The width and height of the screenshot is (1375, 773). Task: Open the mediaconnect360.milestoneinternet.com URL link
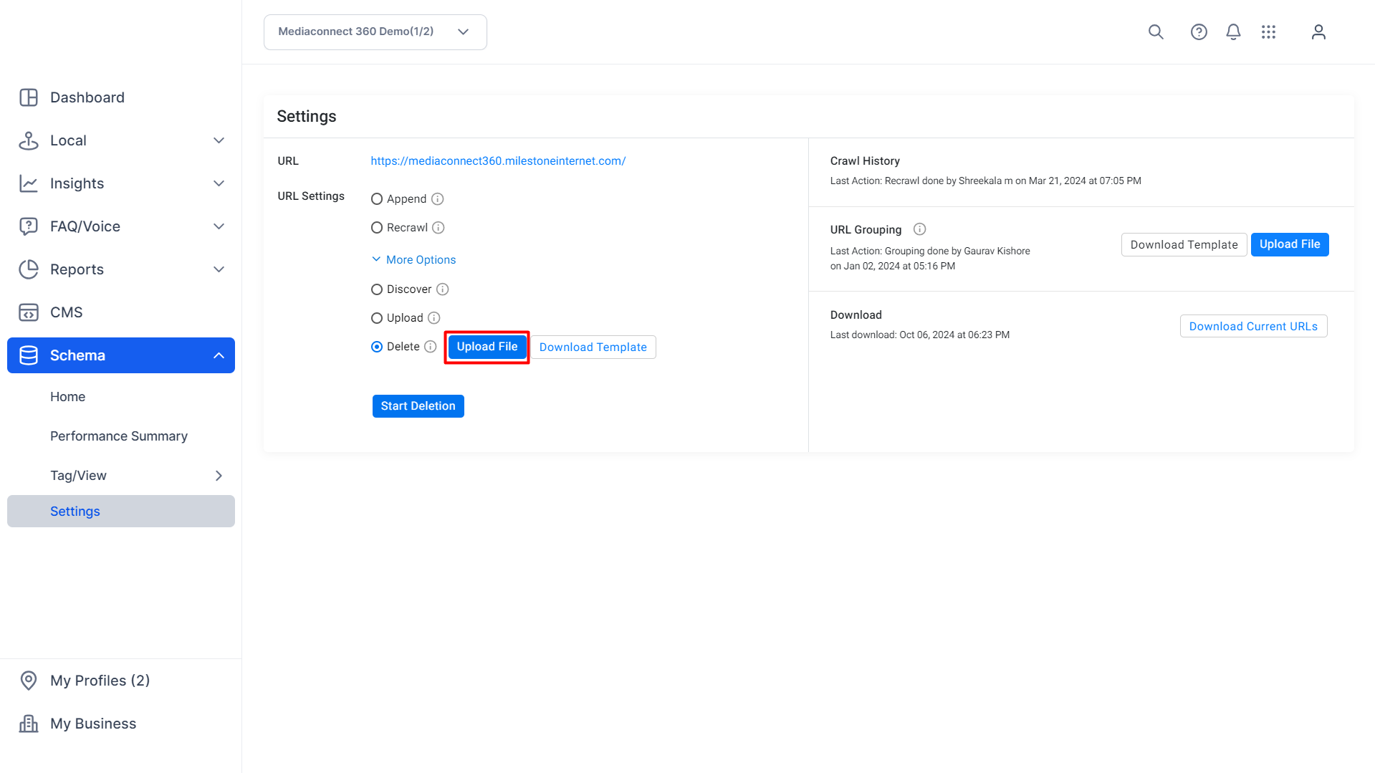click(x=499, y=161)
